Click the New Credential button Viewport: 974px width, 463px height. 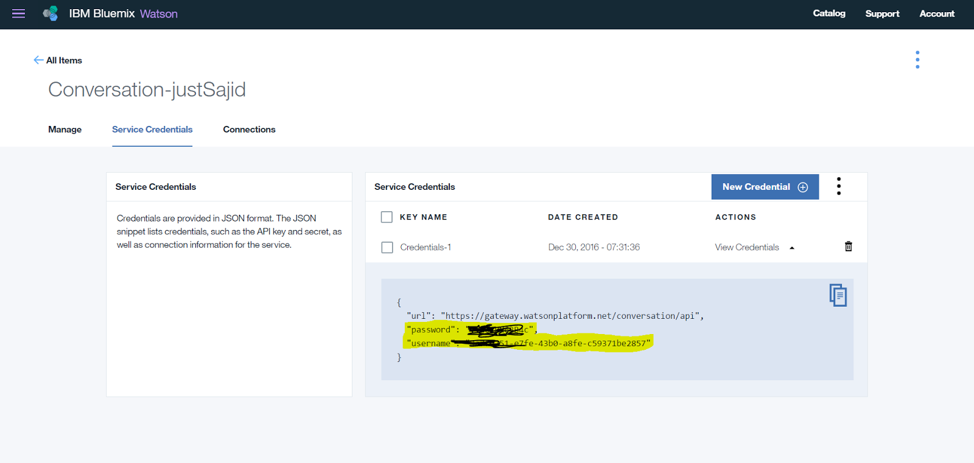point(765,187)
